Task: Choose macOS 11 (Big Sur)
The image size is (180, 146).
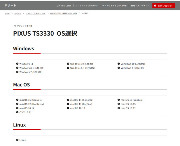Action: point(81,104)
